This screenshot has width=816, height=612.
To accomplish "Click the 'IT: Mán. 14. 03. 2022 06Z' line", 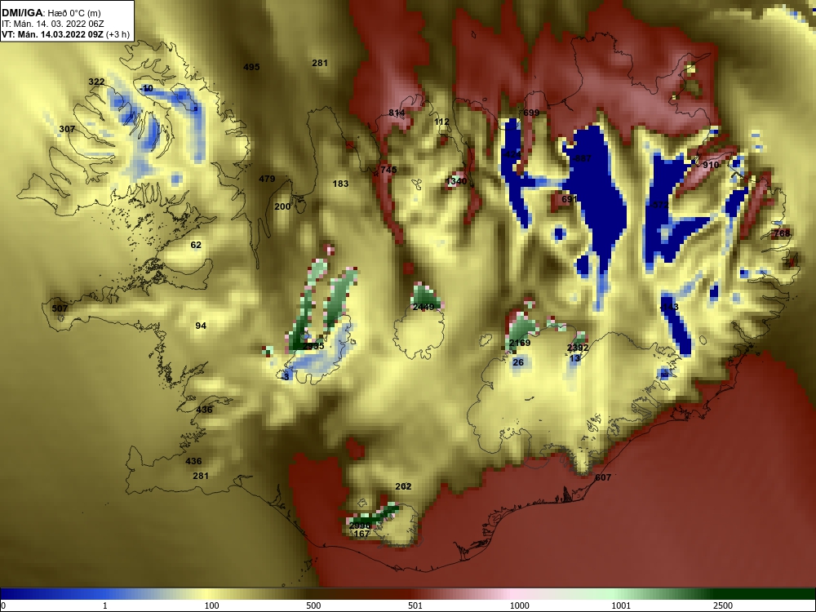I will point(52,24).
